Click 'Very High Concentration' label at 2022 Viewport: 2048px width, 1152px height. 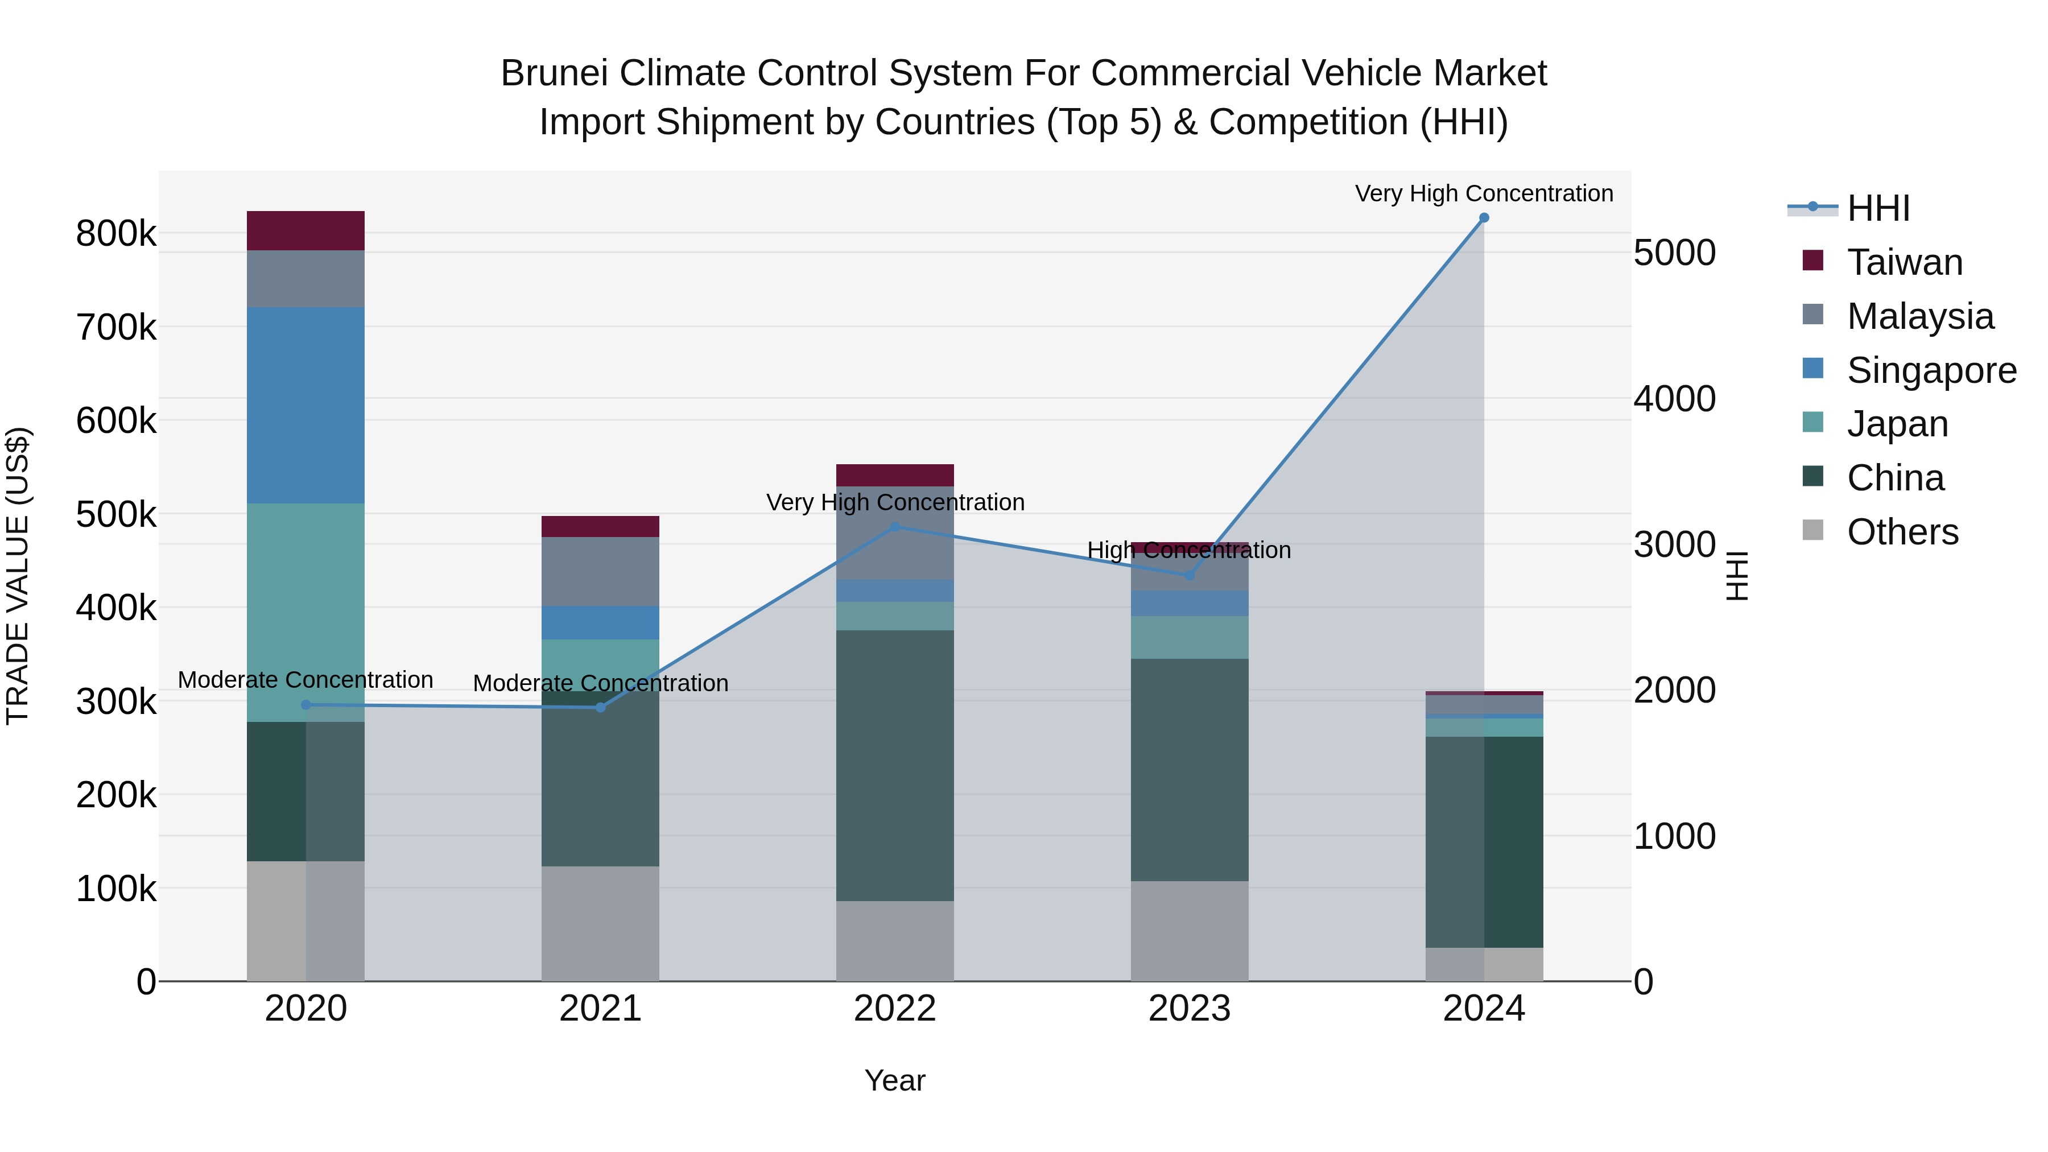coord(895,502)
